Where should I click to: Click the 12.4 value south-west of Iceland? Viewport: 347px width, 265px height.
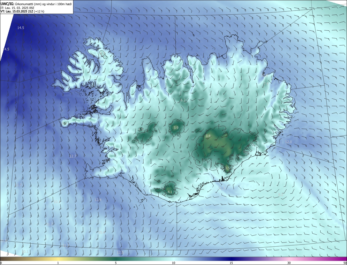point(98,200)
